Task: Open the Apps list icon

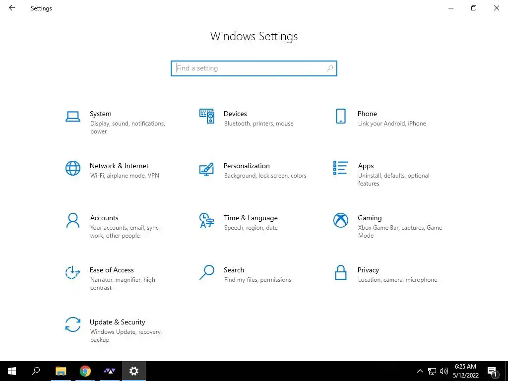Action: (x=340, y=168)
